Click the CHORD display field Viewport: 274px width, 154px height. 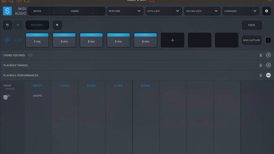coord(75,11)
